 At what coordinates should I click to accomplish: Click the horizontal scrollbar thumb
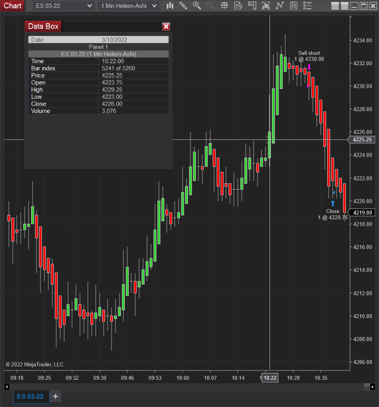click(367, 387)
